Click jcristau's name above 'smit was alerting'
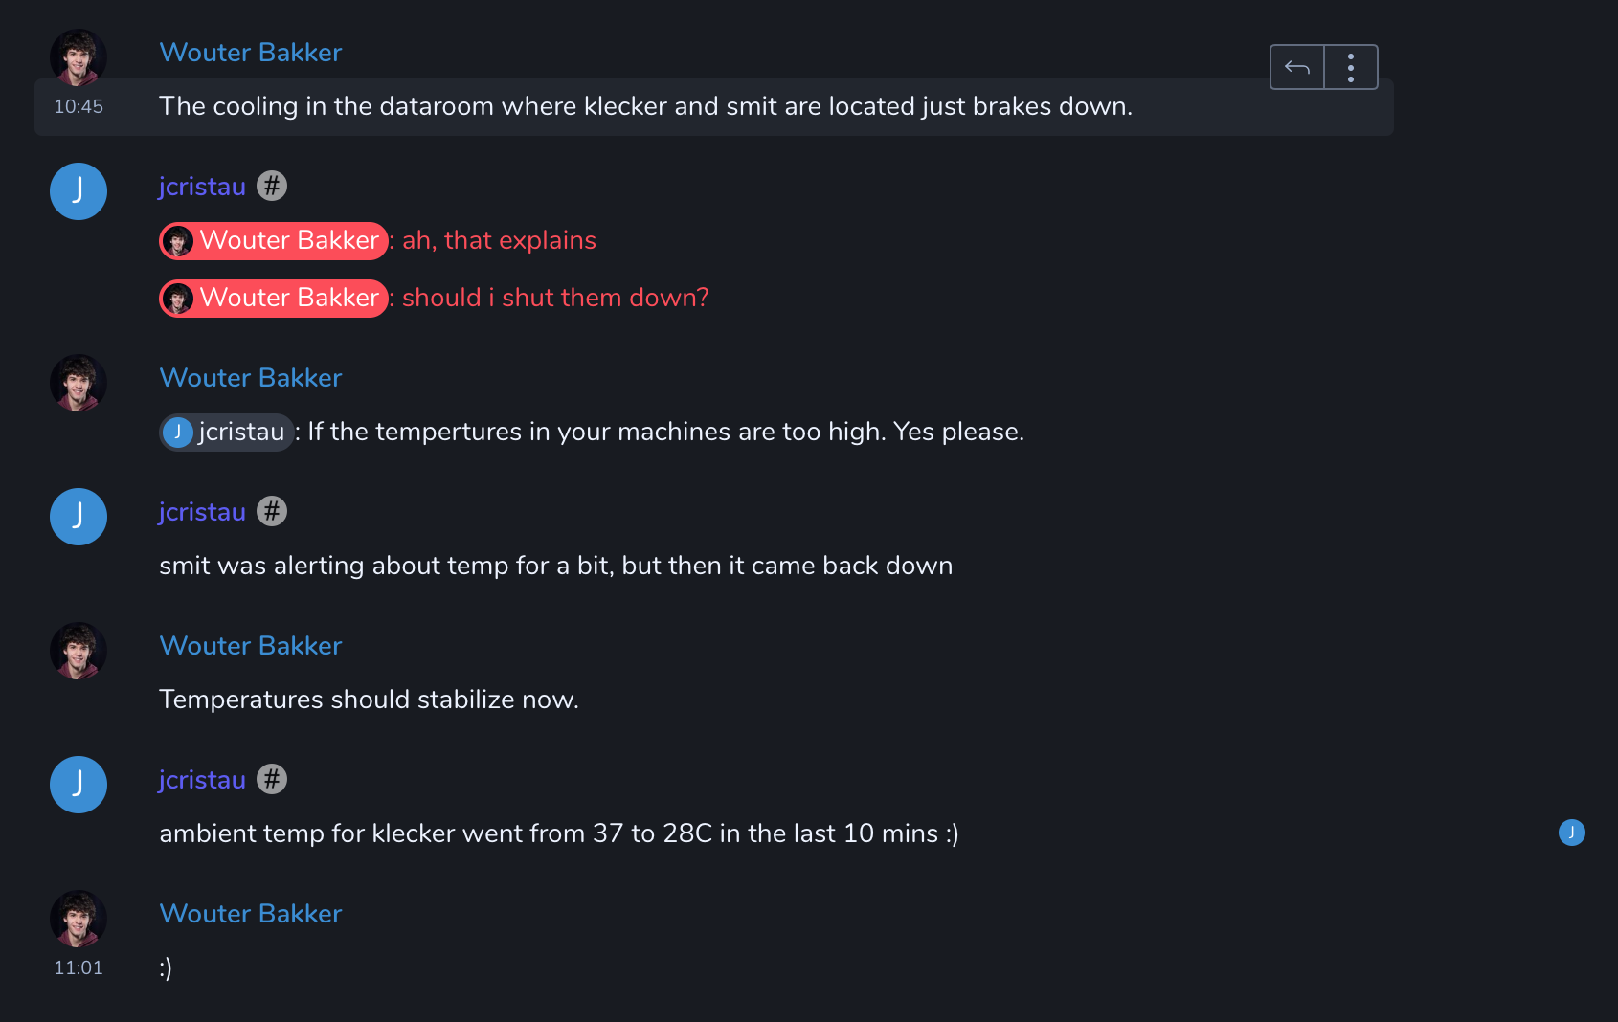Image resolution: width=1618 pixels, height=1022 pixels. [202, 512]
